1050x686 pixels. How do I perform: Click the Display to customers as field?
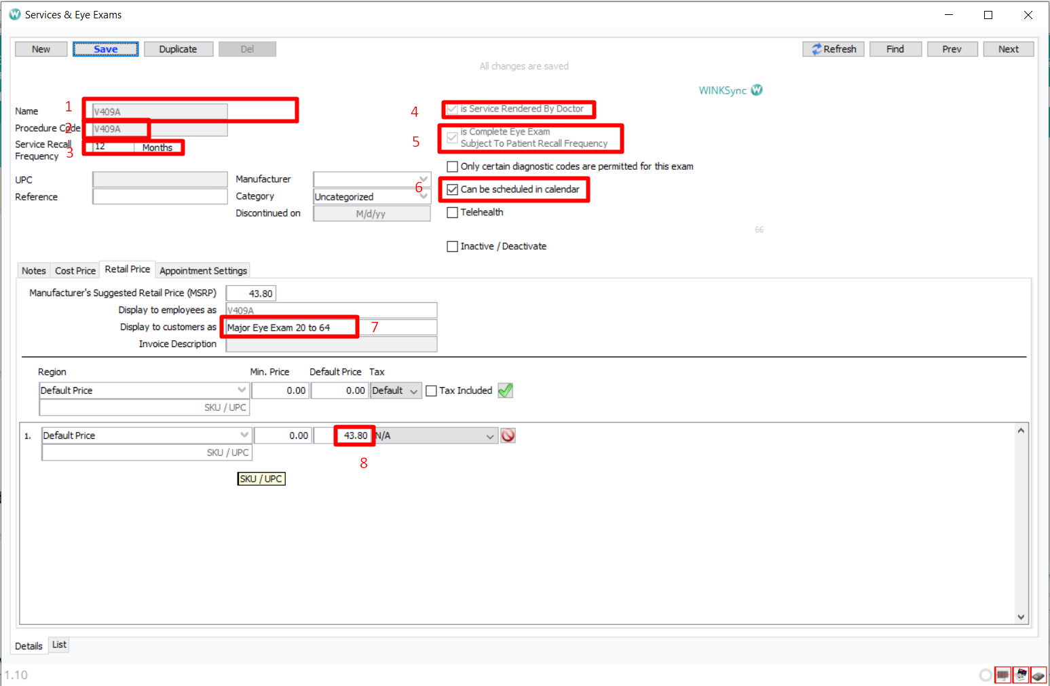click(331, 327)
